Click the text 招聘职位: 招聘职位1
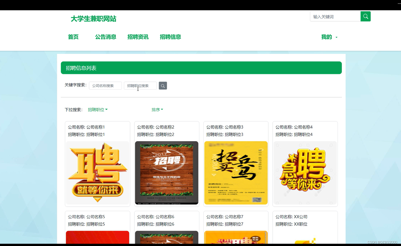The width and height of the screenshot is (401, 246). pos(86,134)
